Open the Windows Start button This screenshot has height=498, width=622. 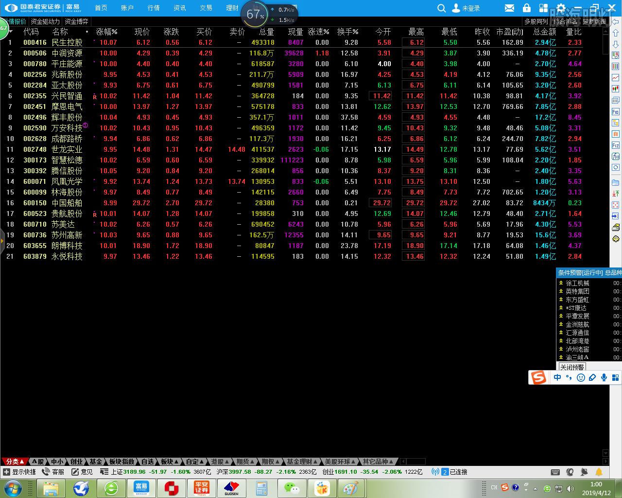click(13, 487)
